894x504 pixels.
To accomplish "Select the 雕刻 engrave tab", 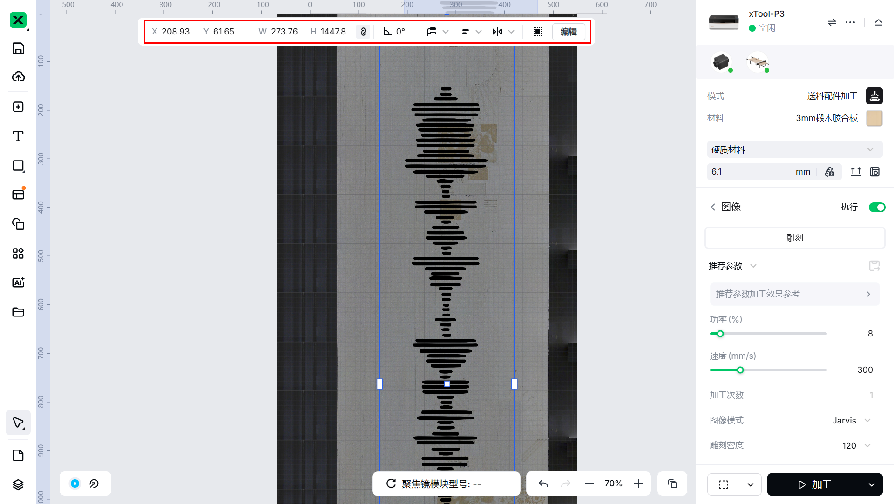I will pyautogui.click(x=794, y=238).
